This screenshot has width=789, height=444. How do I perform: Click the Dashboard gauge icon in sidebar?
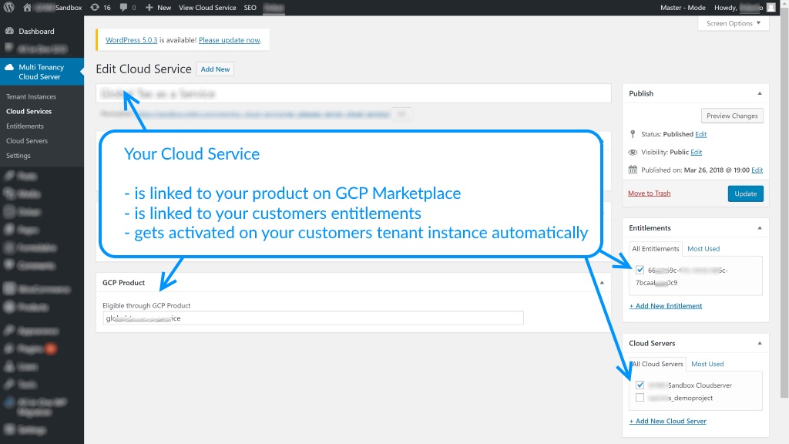pyautogui.click(x=9, y=31)
